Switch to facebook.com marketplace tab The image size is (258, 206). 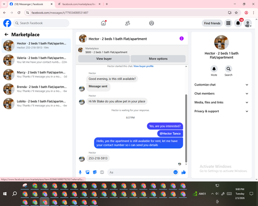[x=79, y=4]
